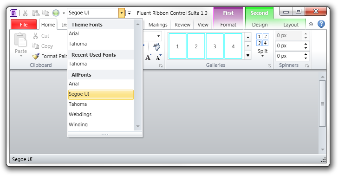Switch to the Home ribbon tab
This screenshot has width=338, height=176.
[x=48, y=25]
